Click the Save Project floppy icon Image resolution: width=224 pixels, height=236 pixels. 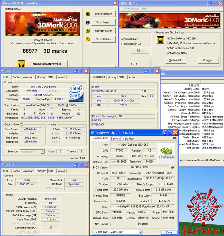(x=88, y=22)
